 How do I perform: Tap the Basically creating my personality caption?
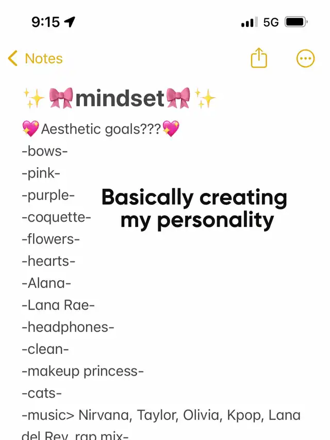point(194,209)
